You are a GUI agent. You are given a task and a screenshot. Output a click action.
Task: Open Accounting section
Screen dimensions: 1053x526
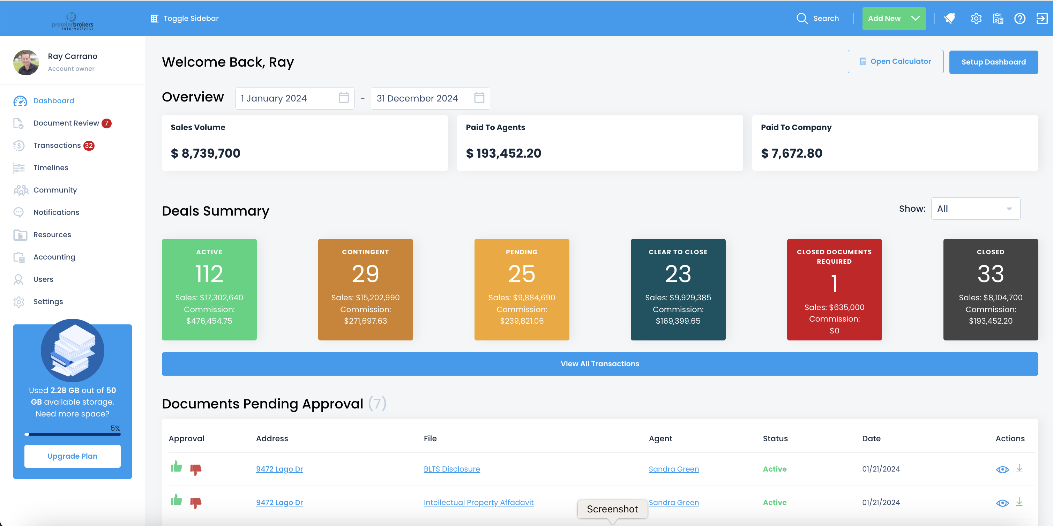click(x=54, y=257)
